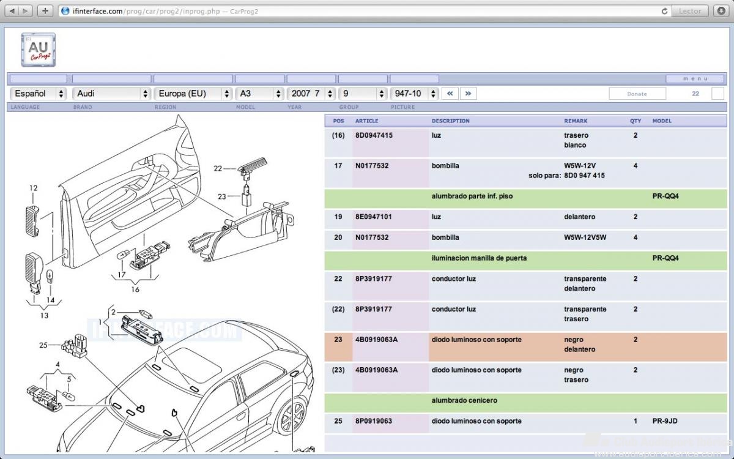Reload the page from the address bar

664,11
